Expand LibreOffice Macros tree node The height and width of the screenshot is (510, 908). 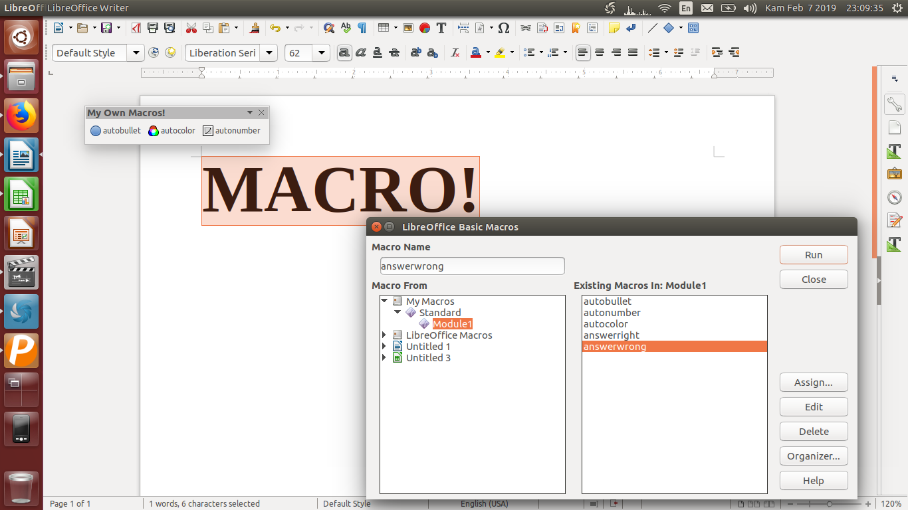[x=384, y=335]
